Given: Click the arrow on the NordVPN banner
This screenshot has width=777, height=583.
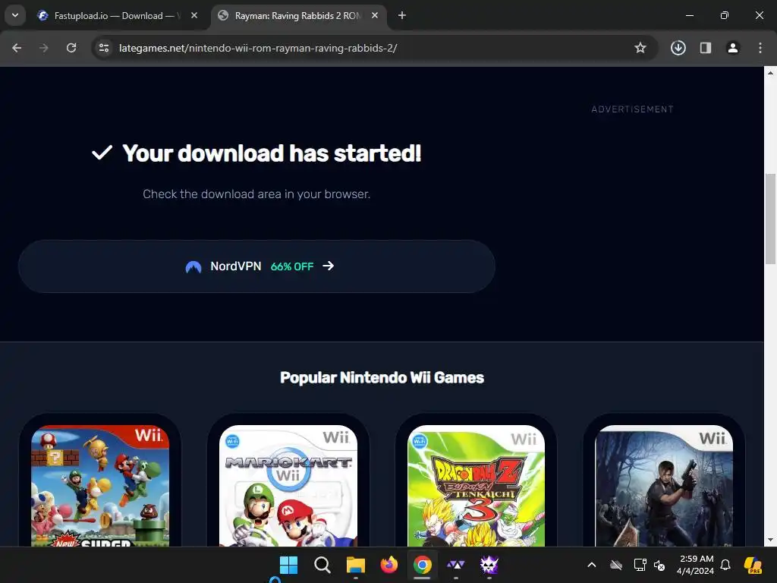Looking at the screenshot, I should click(328, 266).
